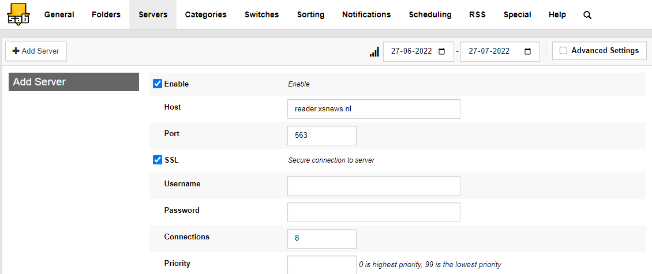Screen dimensions: 652x274
Task: Go to the RSS tab
Action: point(477,14)
